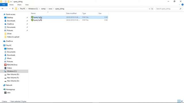The image size is (184, 103).
Task: Open OneDrive under Quick access
Action: point(10,24)
